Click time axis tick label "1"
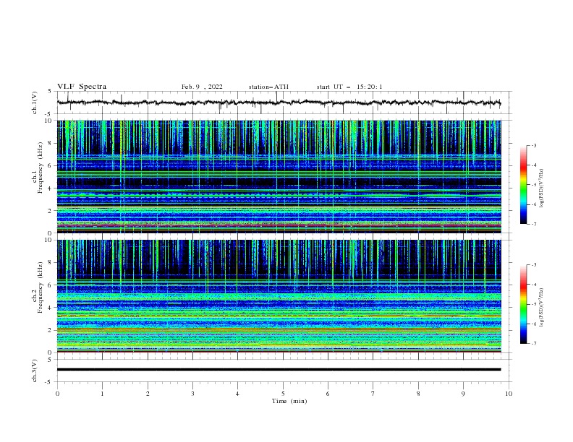573x442 pixels. 102,394
